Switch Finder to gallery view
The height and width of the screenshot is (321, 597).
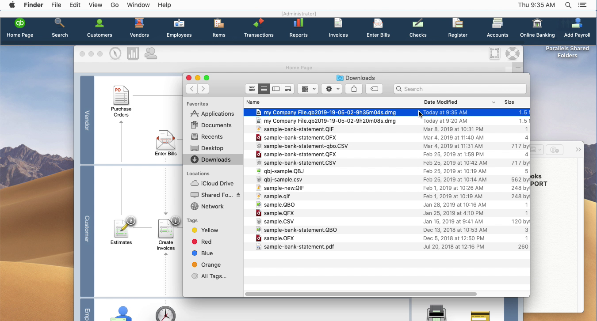(x=288, y=89)
